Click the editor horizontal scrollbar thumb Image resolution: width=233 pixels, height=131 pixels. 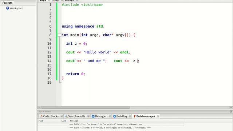(85, 107)
